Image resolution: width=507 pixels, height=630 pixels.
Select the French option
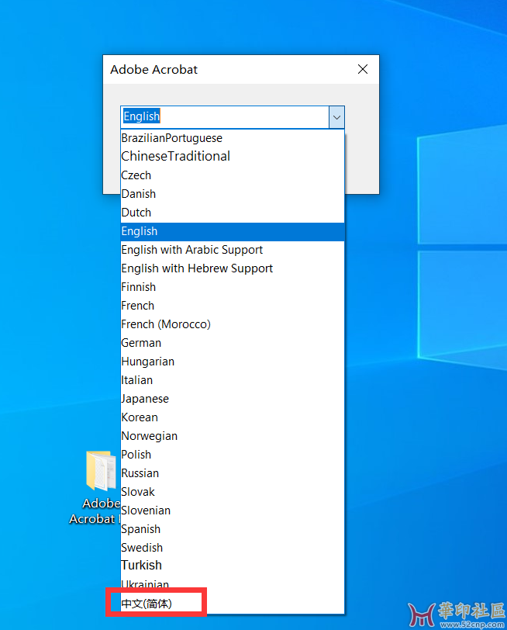pos(233,306)
